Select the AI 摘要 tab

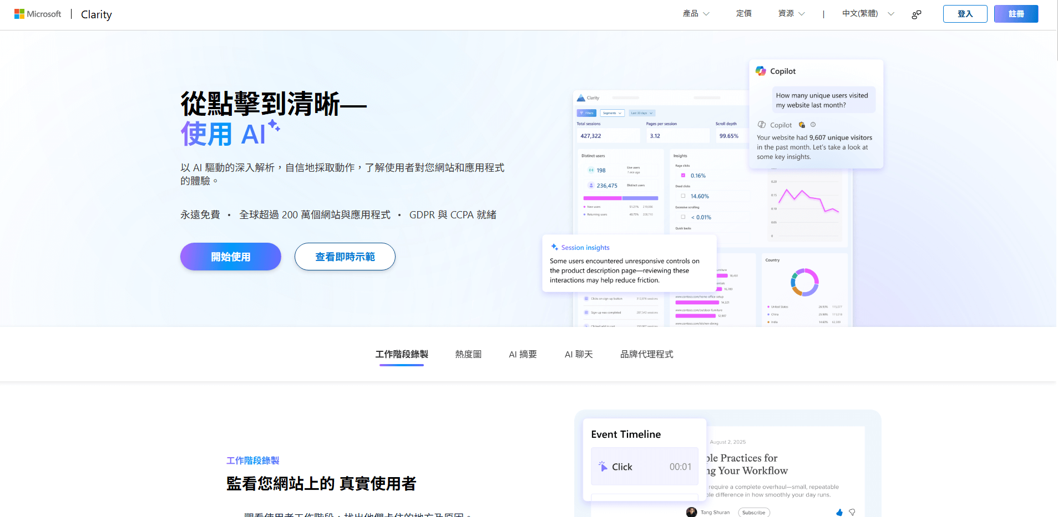[523, 354]
